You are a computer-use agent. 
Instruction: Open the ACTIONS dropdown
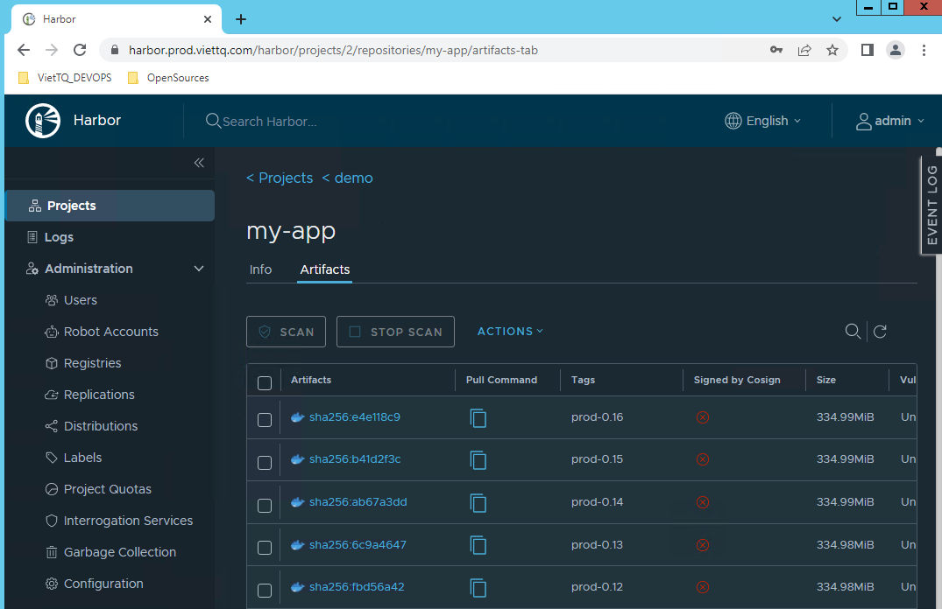510,332
